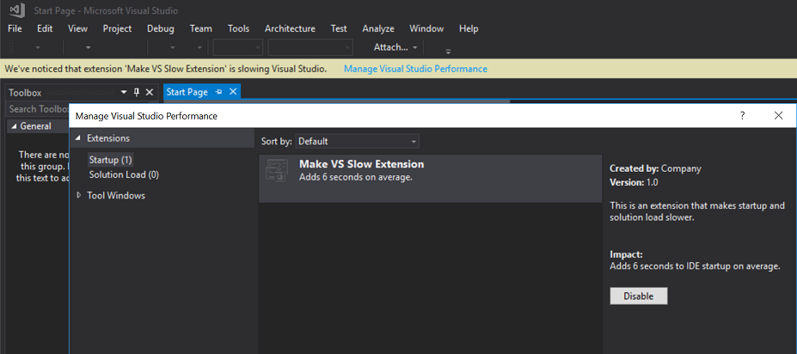The width and height of the screenshot is (797, 354).
Task: Open Toolbox window position dropdown arrow
Action: click(x=124, y=93)
